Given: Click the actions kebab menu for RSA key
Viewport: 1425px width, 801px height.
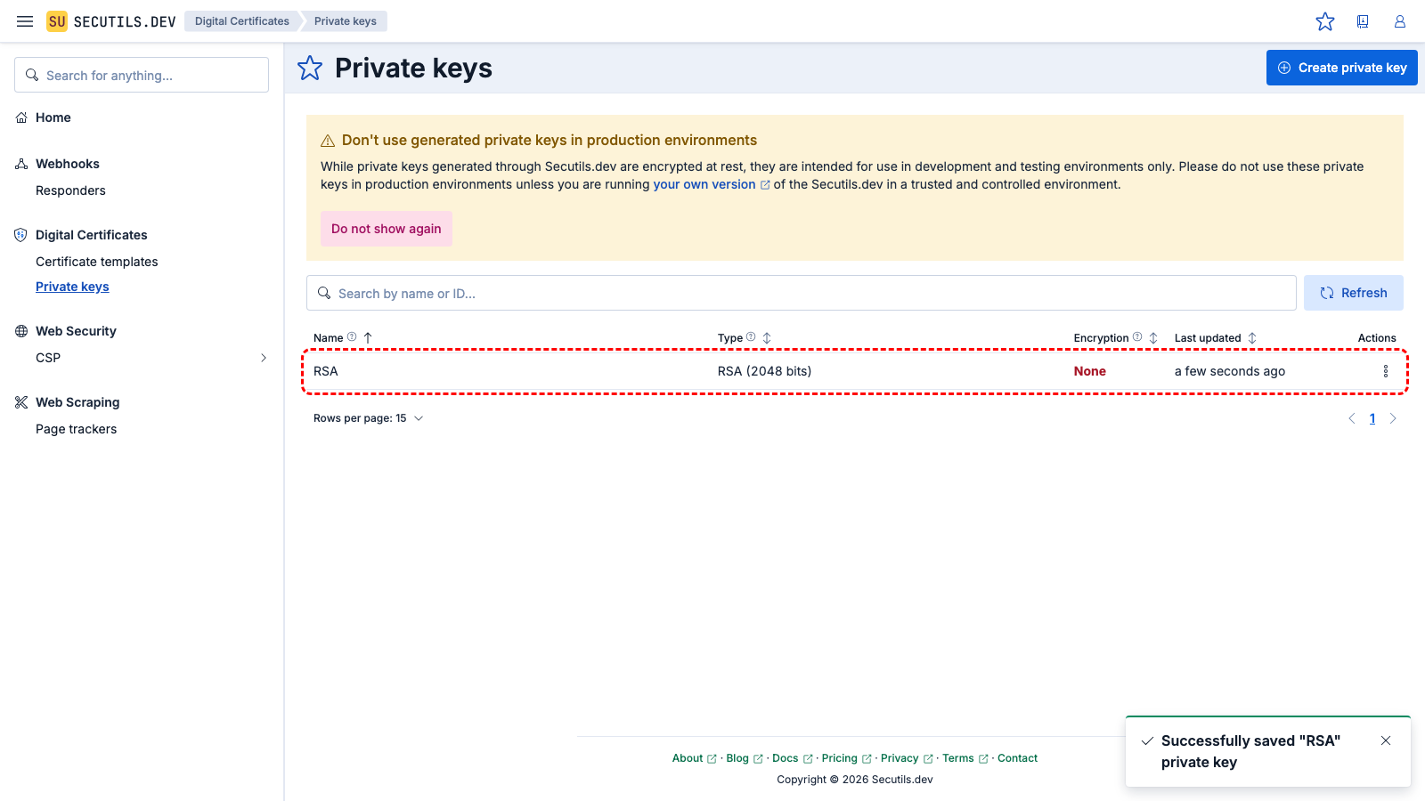Looking at the screenshot, I should click(x=1385, y=371).
